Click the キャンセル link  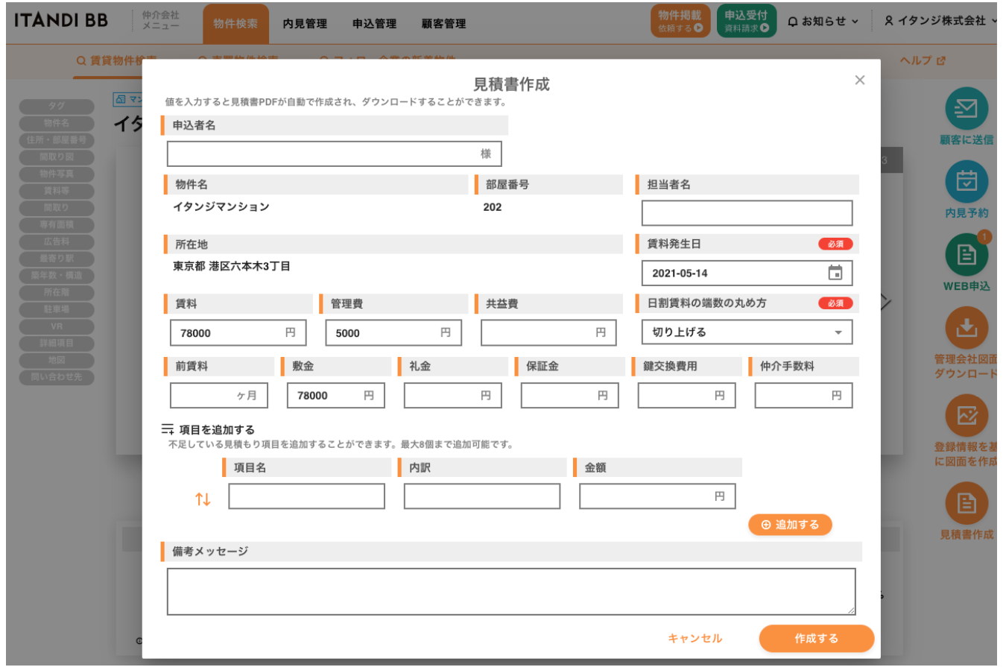(695, 639)
